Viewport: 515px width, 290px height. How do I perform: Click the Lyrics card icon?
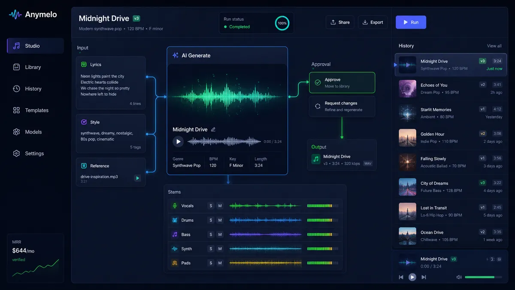click(84, 64)
